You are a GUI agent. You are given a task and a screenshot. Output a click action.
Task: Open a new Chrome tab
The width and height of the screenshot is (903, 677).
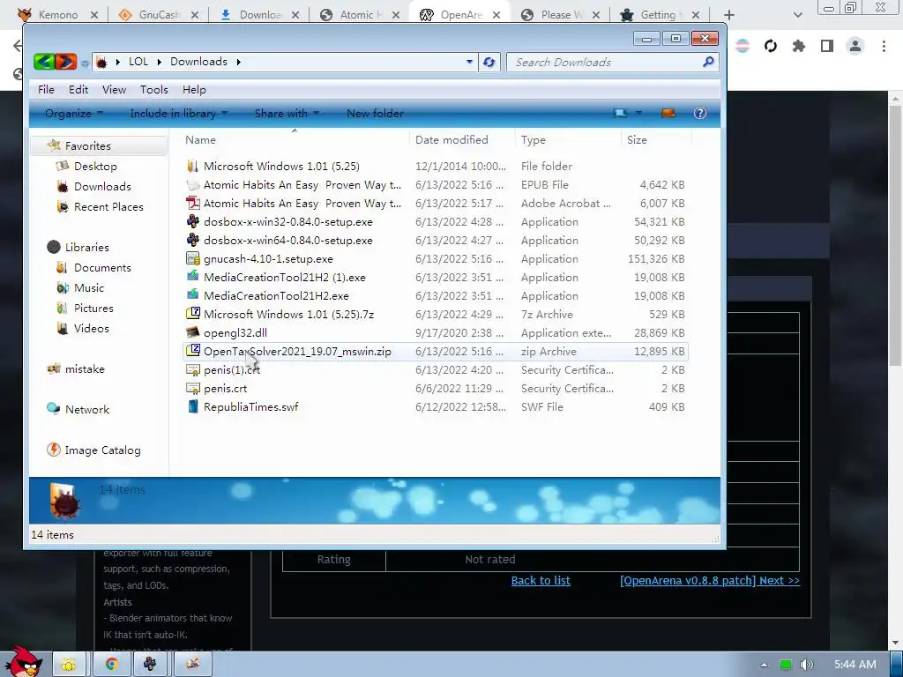(729, 15)
